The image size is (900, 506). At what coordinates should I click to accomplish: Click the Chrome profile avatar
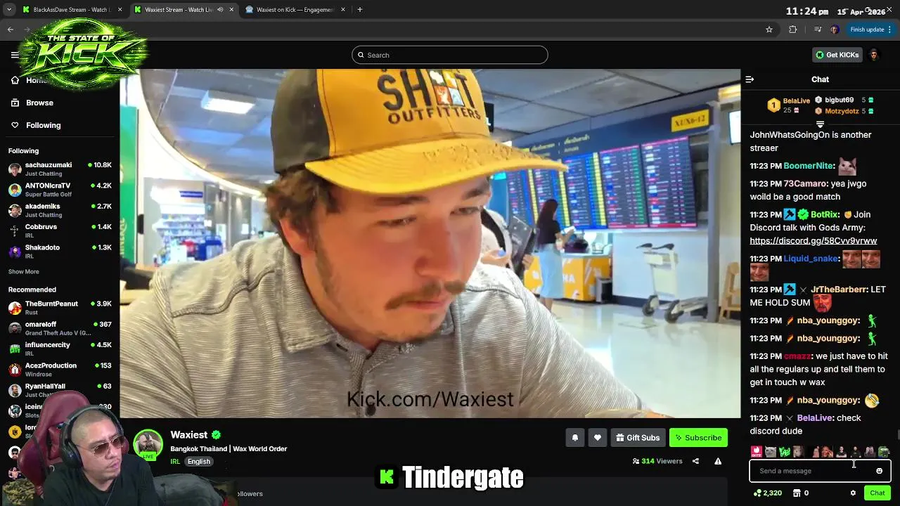pos(835,30)
